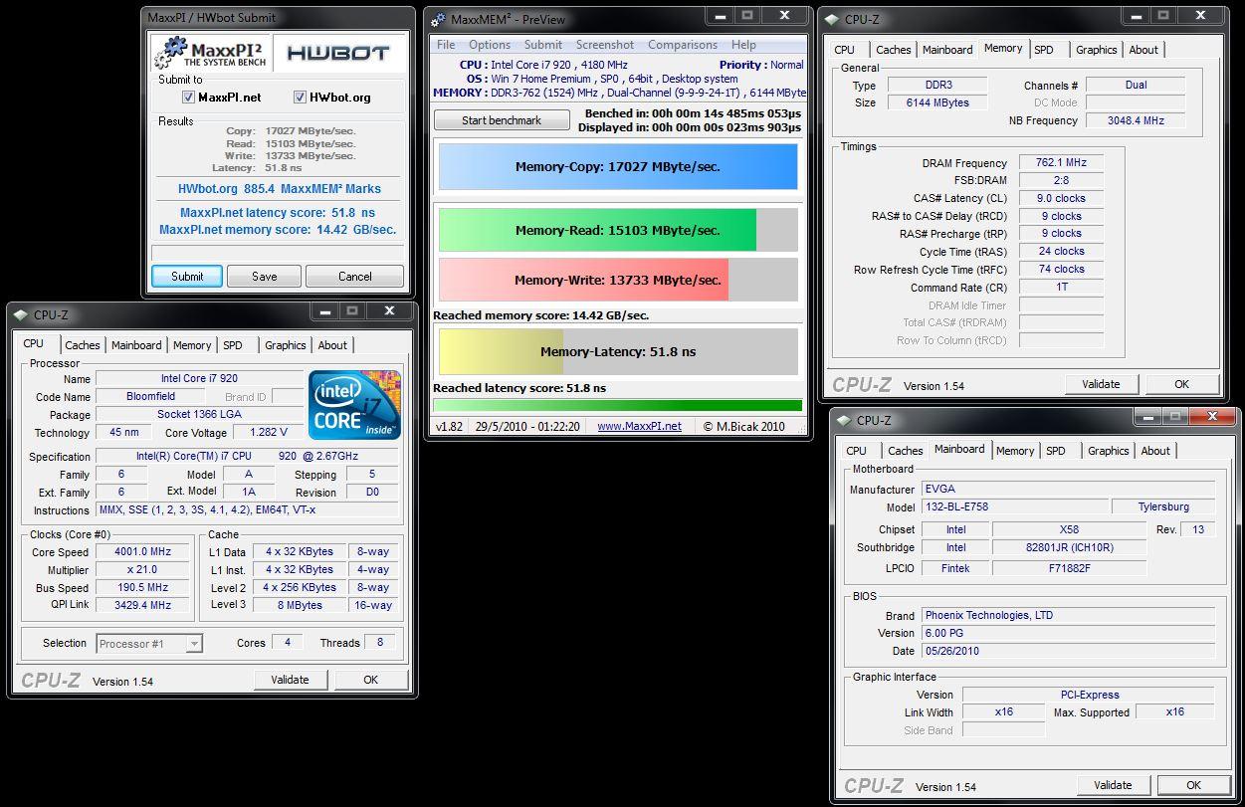This screenshot has width=1245, height=807.
Task: Minimize the MaxxMEM² PreView window
Action: point(722,16)
